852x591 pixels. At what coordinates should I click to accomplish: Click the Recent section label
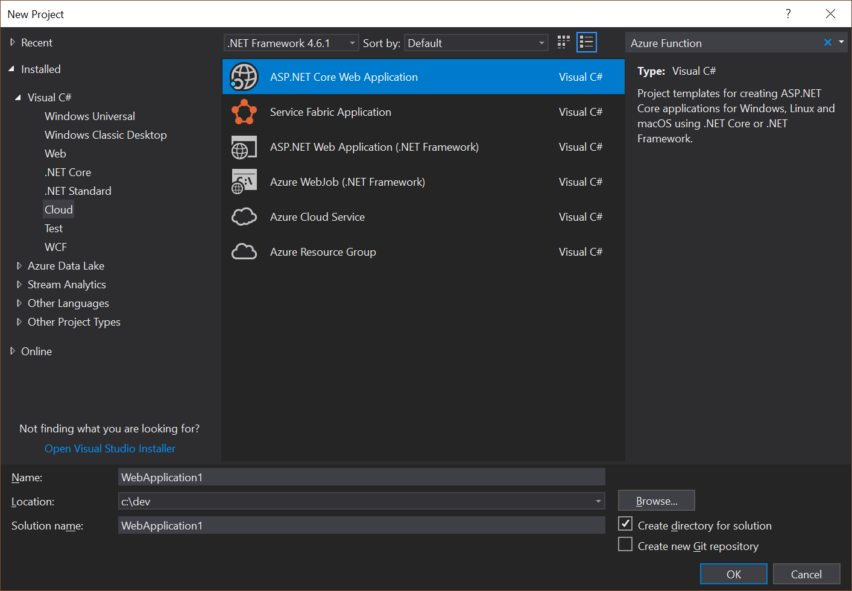[37, 42]
